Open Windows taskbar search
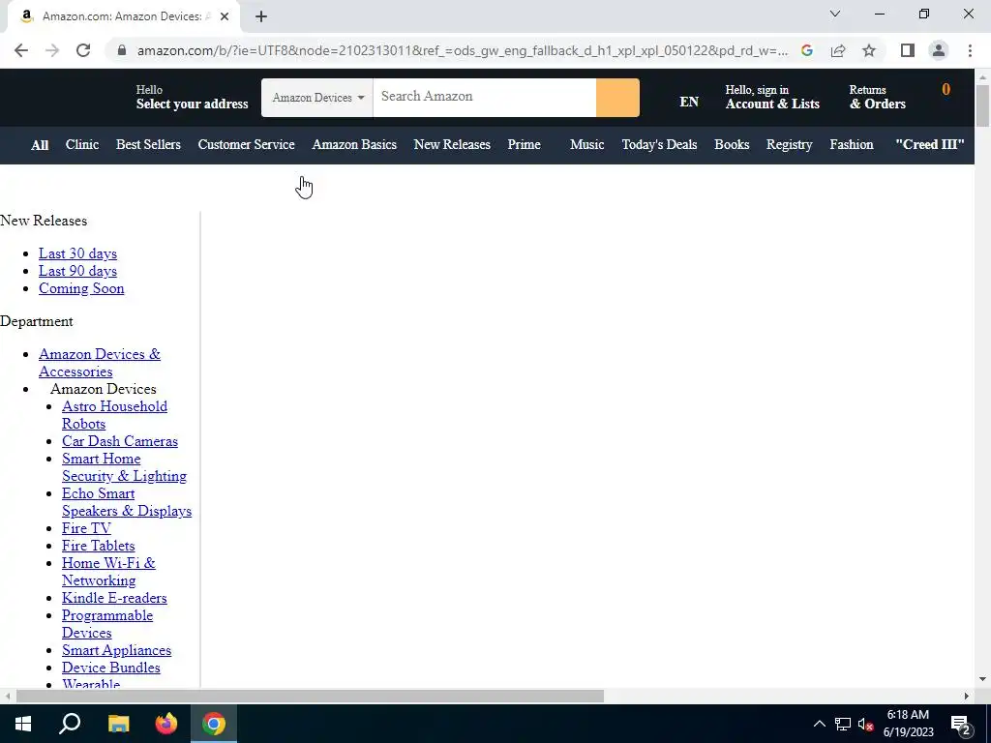The width and height of the screenshot is (991, 743). click(x=70, y=724)
